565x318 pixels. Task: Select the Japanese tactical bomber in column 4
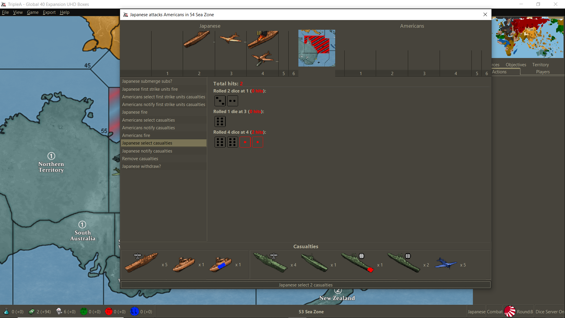tap(263, 58)
